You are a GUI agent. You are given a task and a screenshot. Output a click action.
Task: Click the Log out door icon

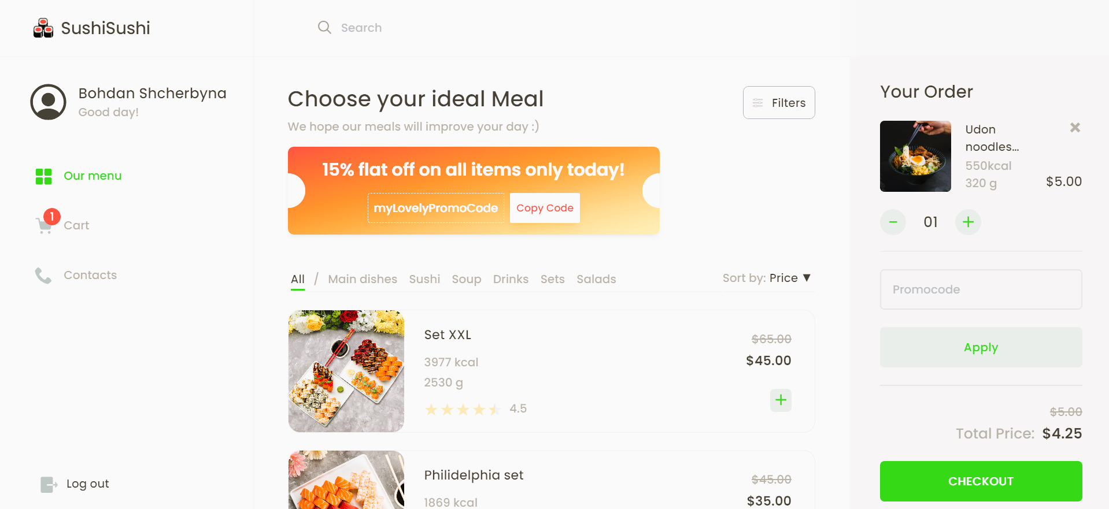click(49, 484)
